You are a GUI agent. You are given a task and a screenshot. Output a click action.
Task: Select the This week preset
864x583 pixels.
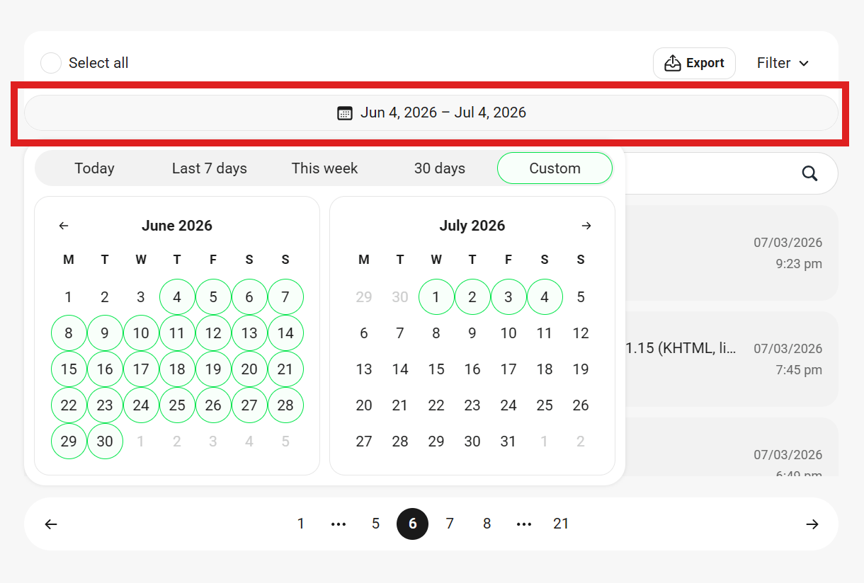tap(324, 168)
